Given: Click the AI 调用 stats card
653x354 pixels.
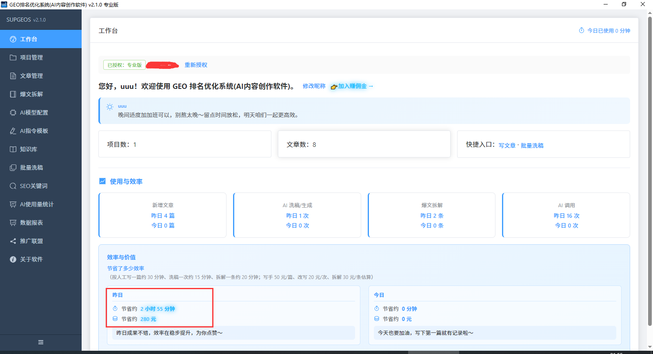Looking at the screenshot, I should click(566, 215).
